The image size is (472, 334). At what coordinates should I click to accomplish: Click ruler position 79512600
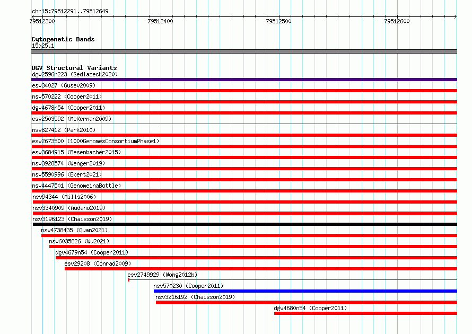pyautogui.click(x=397, y=21)
